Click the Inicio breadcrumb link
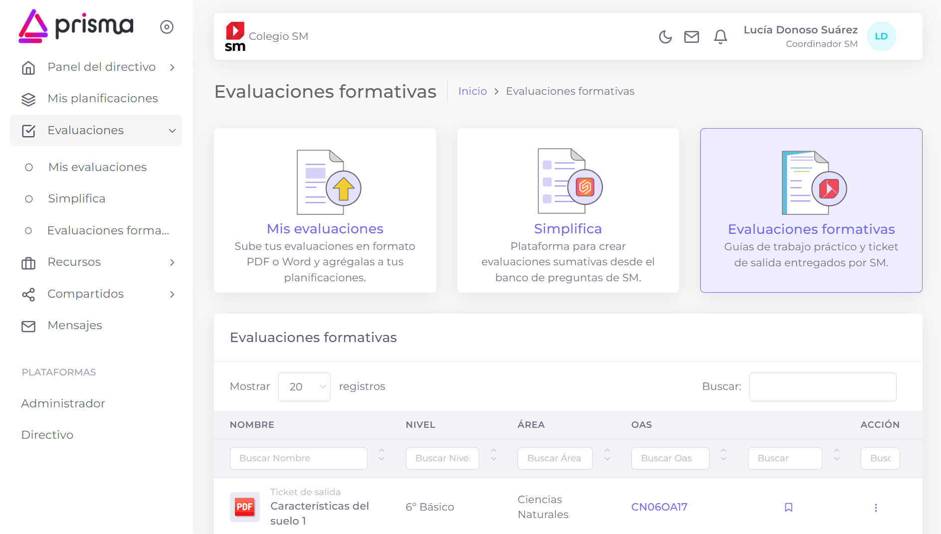941x534 pixels. [472, 91]
